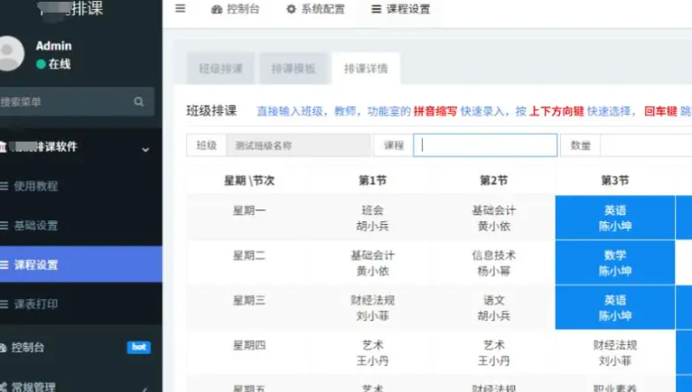Click the hamburger menu toggle icon

point(180,9)
